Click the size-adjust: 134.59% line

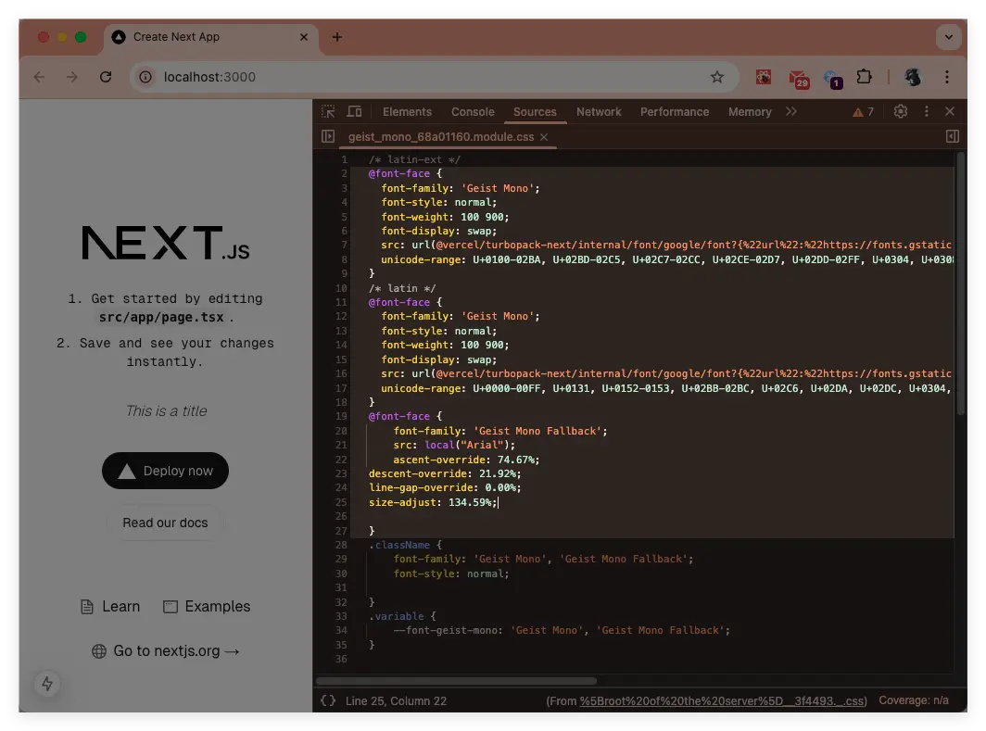pos(434,502)
